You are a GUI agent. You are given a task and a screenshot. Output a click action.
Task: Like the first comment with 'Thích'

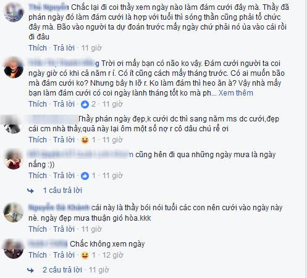pos(38,48)
